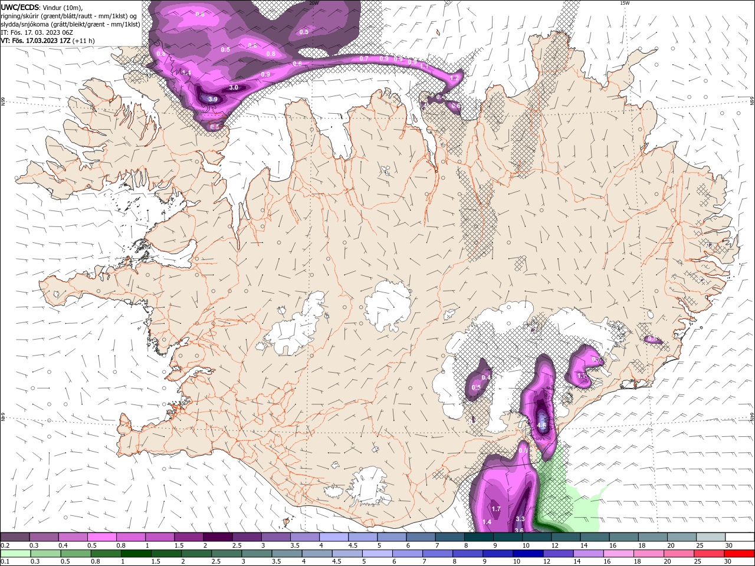Select the snow legend swatch between 4 and 4.5
Viewport: 755px width, 566px height.
tap(333, 537)
